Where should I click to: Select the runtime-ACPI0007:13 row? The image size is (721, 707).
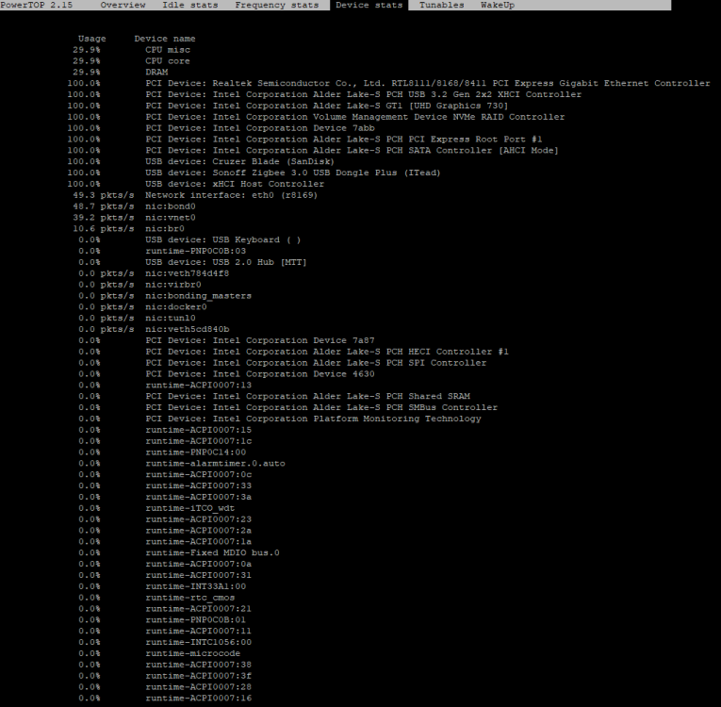coord(165,386)
